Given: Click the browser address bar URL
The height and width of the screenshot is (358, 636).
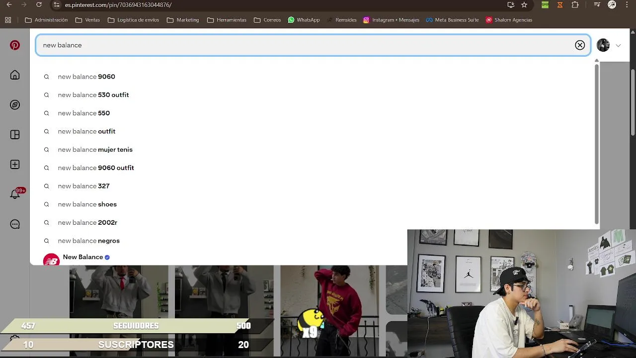Looking at the screenshot, I should (118, 4).
